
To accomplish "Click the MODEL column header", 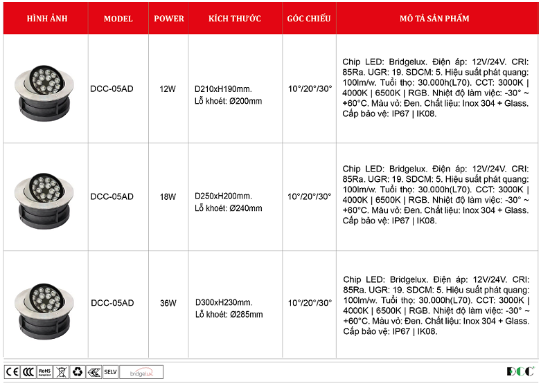I will (x=118, y=19).
